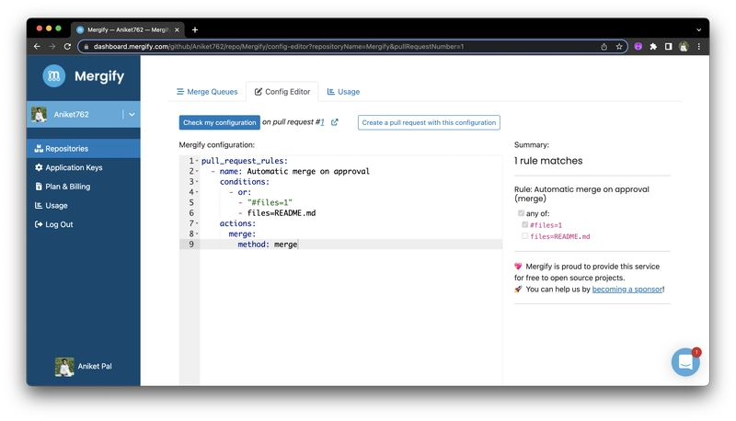Collapse line 7 actions fold arrow
The image size is (736, 421).
coord(197,223)
